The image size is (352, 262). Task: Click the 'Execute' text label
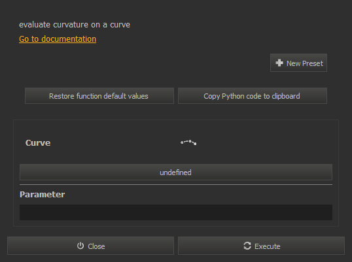(268, 246)
